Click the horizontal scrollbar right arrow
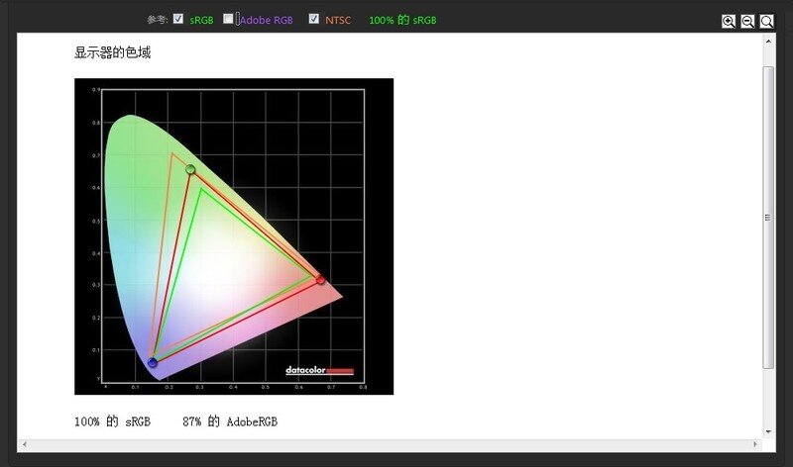This screenshot has height=467, width=793. tap(755, 443)
